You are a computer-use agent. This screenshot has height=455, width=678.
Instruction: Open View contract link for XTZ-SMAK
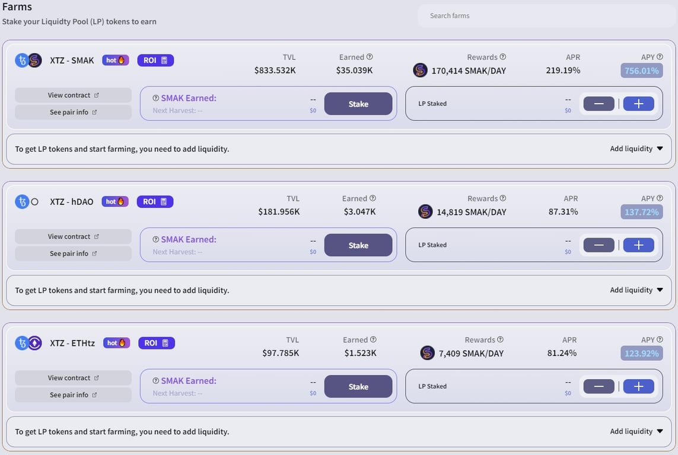pos(73,95)
